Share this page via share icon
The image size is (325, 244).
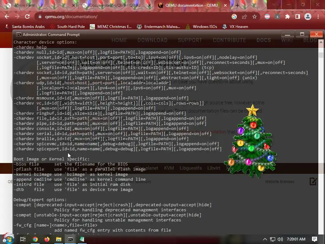click(244, 17)
